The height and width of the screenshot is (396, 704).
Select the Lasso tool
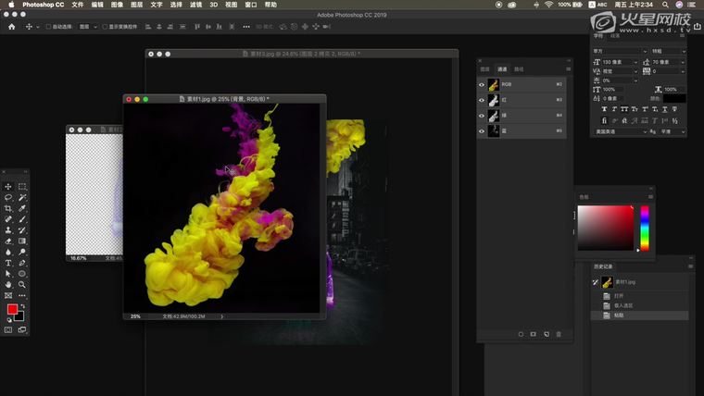pos(8,198)
